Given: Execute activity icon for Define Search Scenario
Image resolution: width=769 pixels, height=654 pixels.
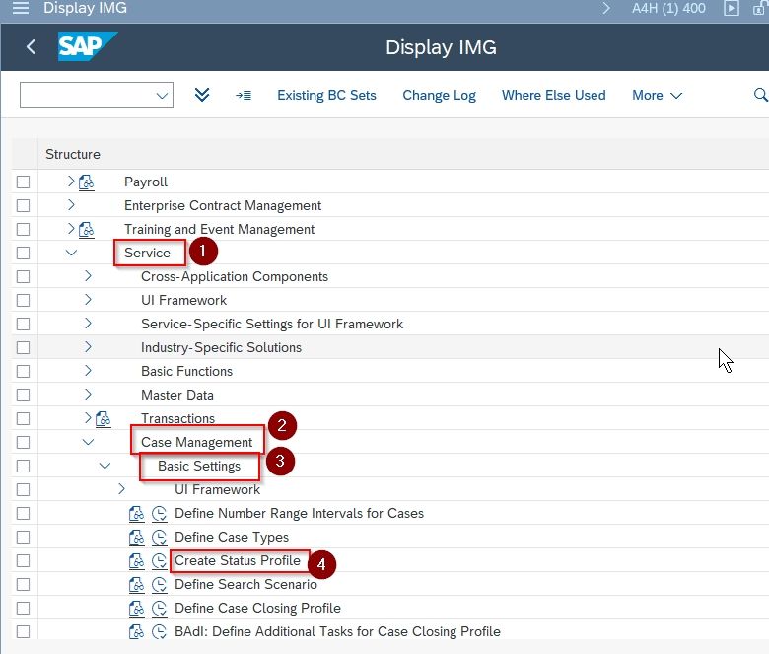Looking at the screenshot, I should coord(159,584).
